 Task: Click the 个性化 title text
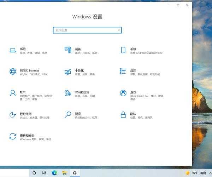[79, 70]
